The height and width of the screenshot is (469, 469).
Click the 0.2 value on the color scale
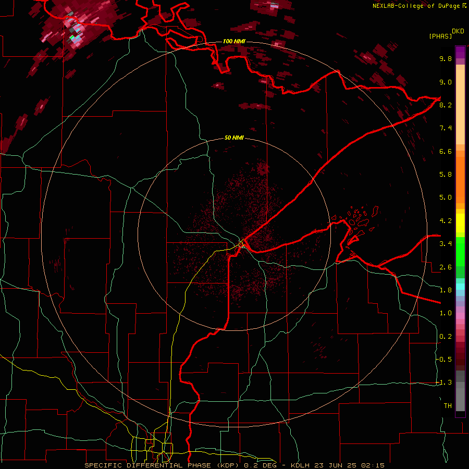(446, 337)
